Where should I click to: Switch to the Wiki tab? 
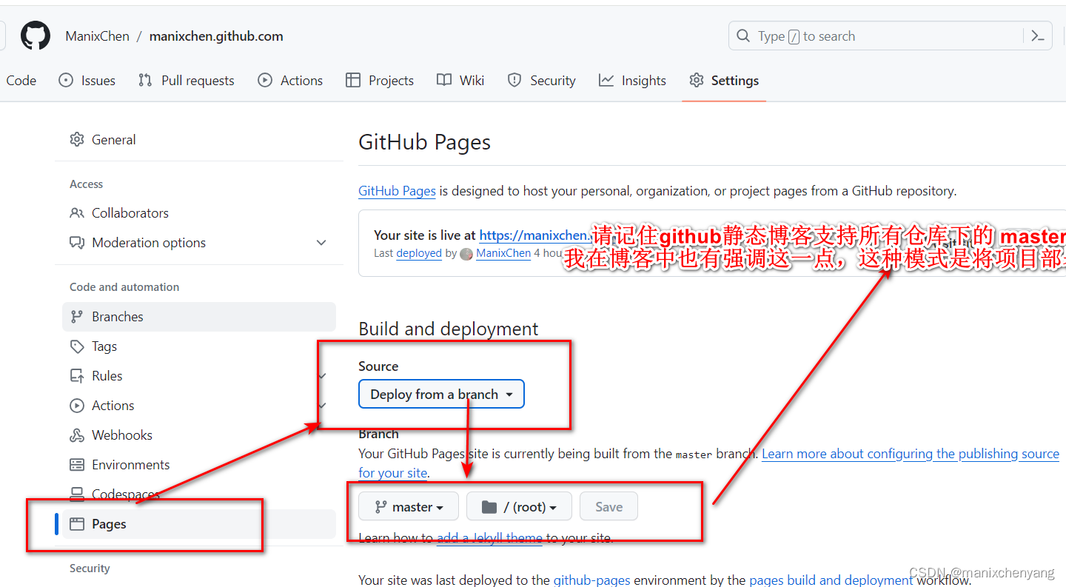pyautogui.click(x=460, y=81)
